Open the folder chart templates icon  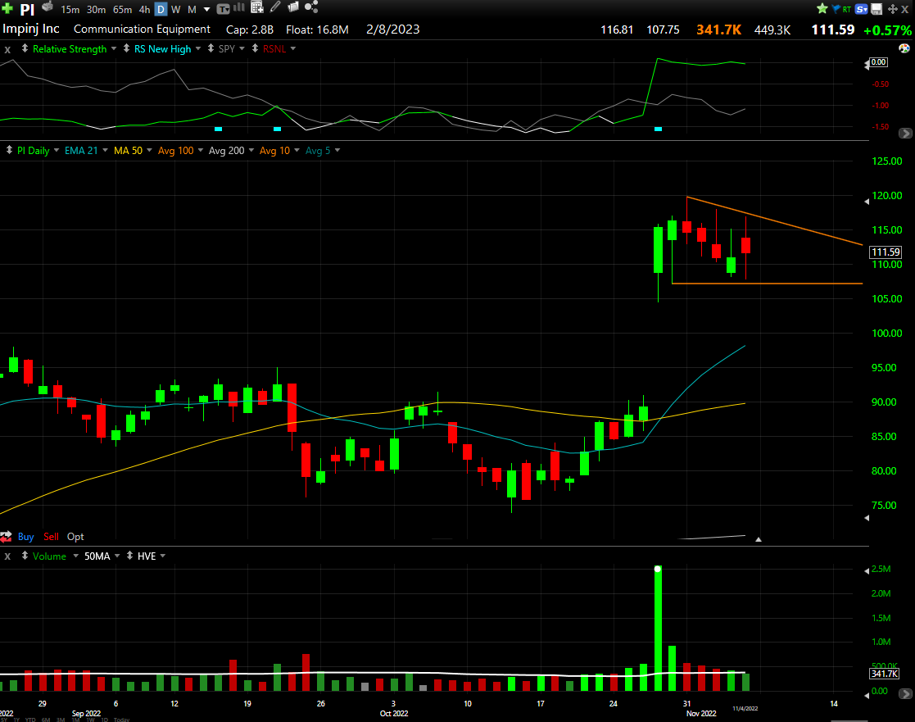(293, 7)
